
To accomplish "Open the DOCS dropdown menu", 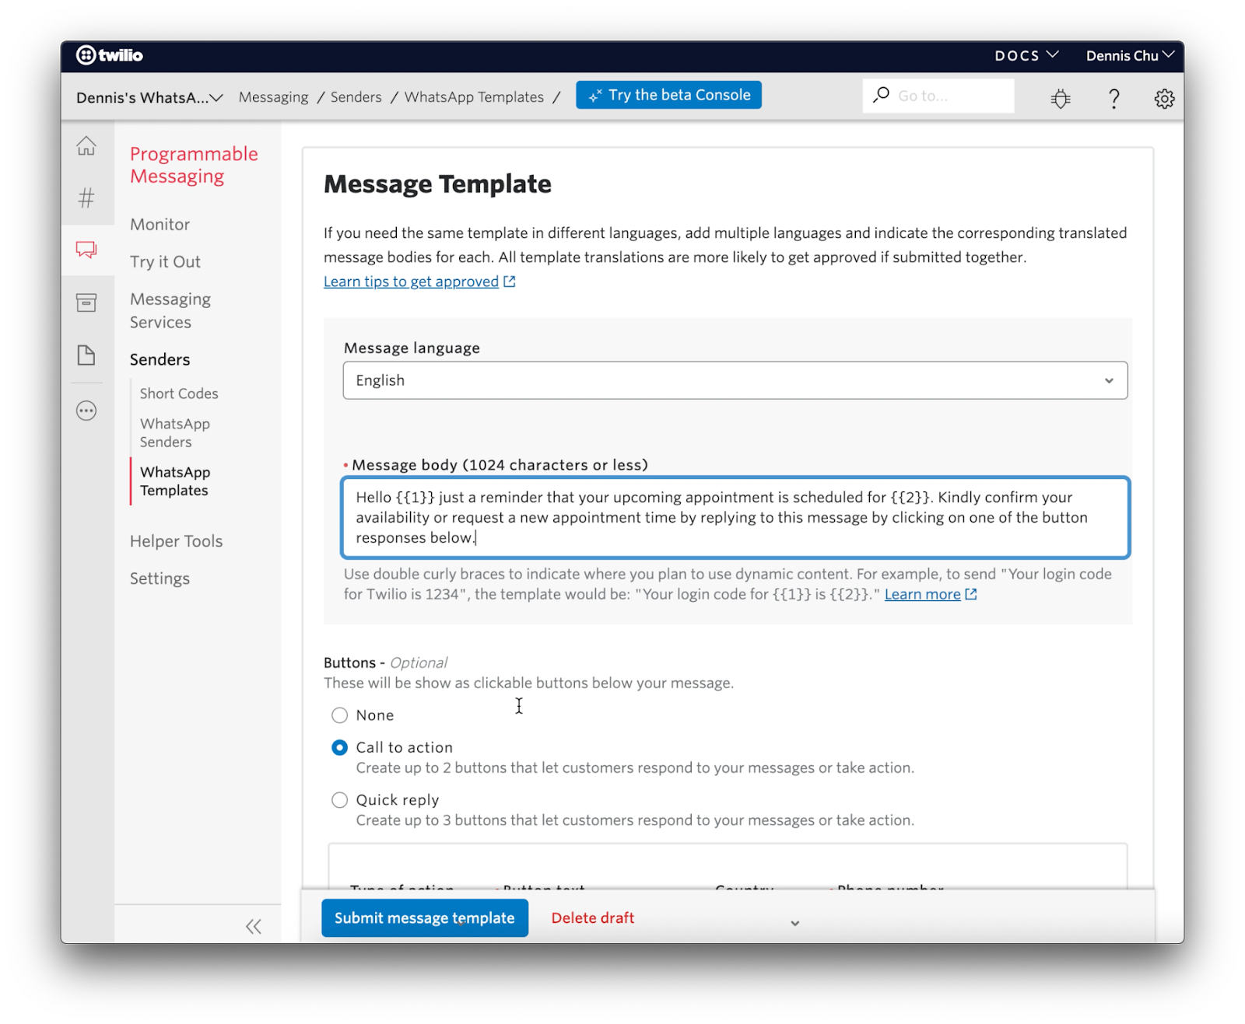I will [1026, 55].
